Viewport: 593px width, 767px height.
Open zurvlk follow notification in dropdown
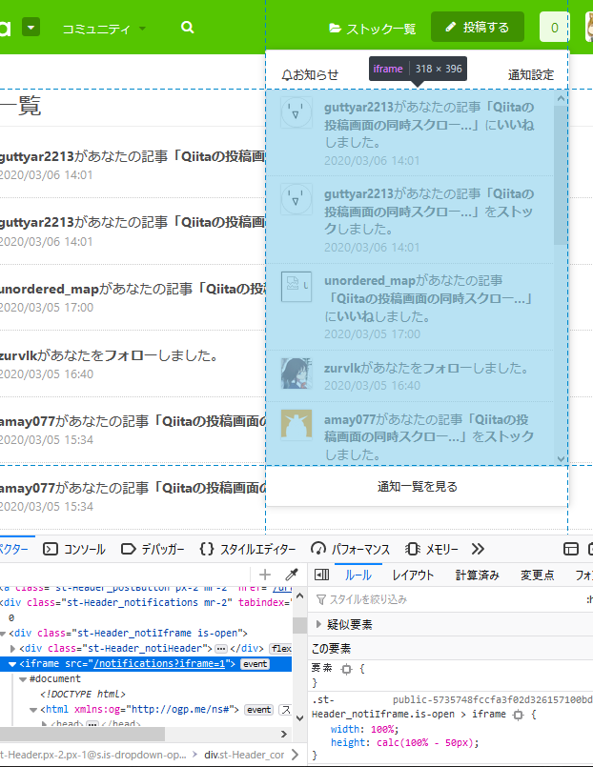(x=410, y=376)
